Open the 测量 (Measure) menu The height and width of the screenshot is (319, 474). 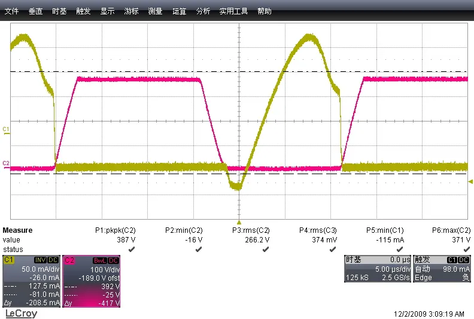point(155,11)
